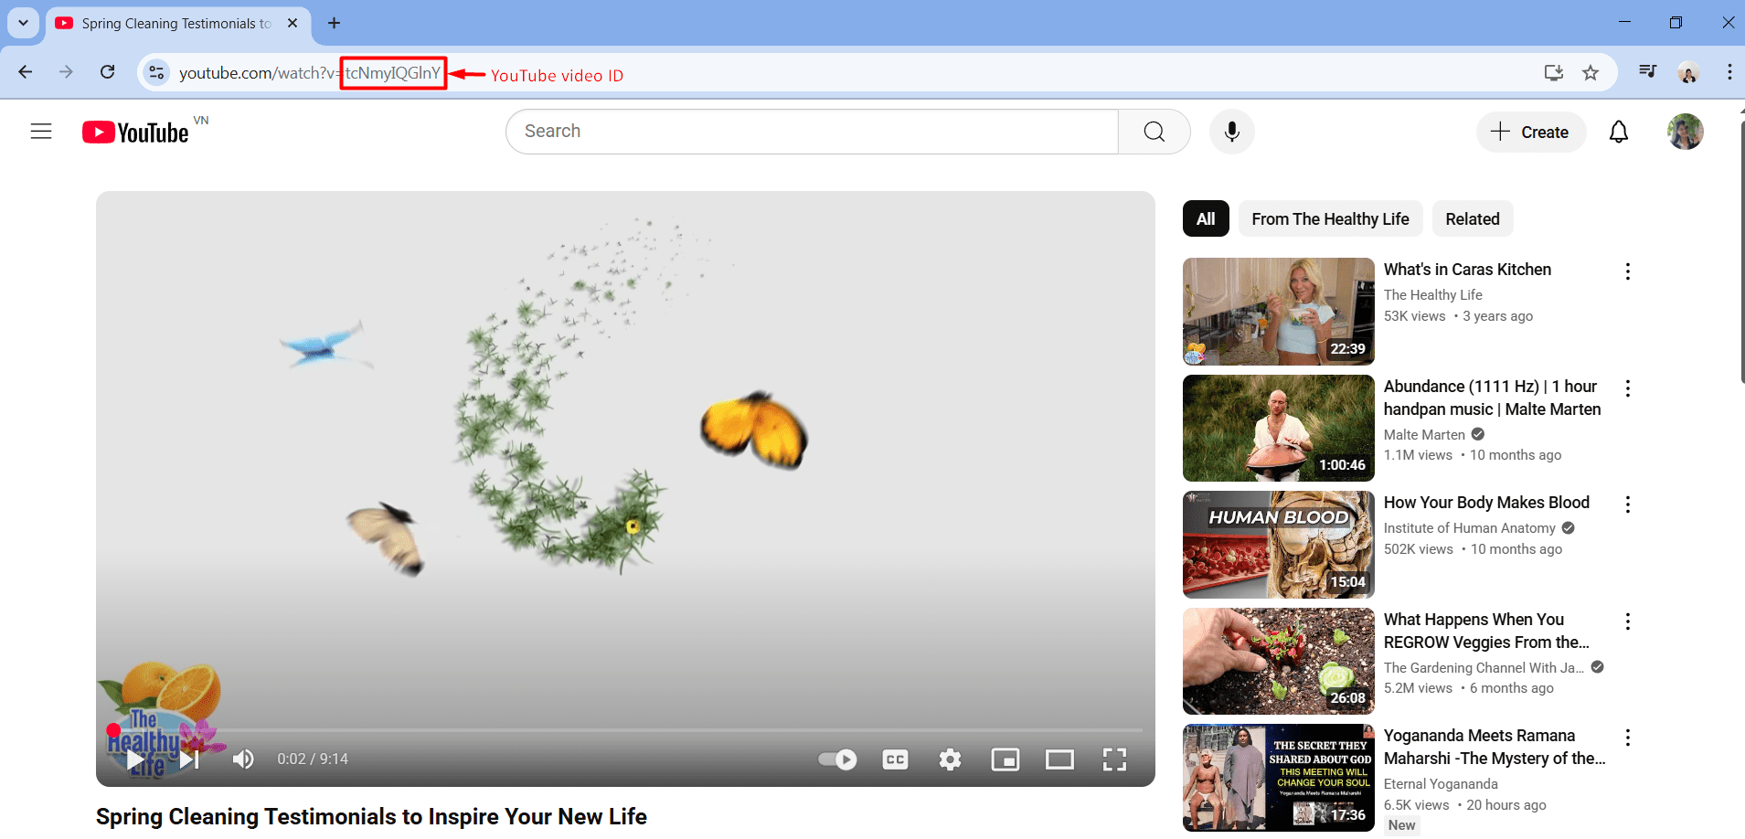Open What's in Caras Kitchen title link
Image resolution: width=1745 pixels, height=839 pixels.
pos(1467,270)
